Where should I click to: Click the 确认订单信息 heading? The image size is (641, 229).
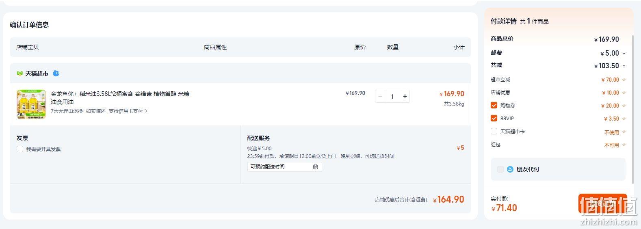coord(29,25)
